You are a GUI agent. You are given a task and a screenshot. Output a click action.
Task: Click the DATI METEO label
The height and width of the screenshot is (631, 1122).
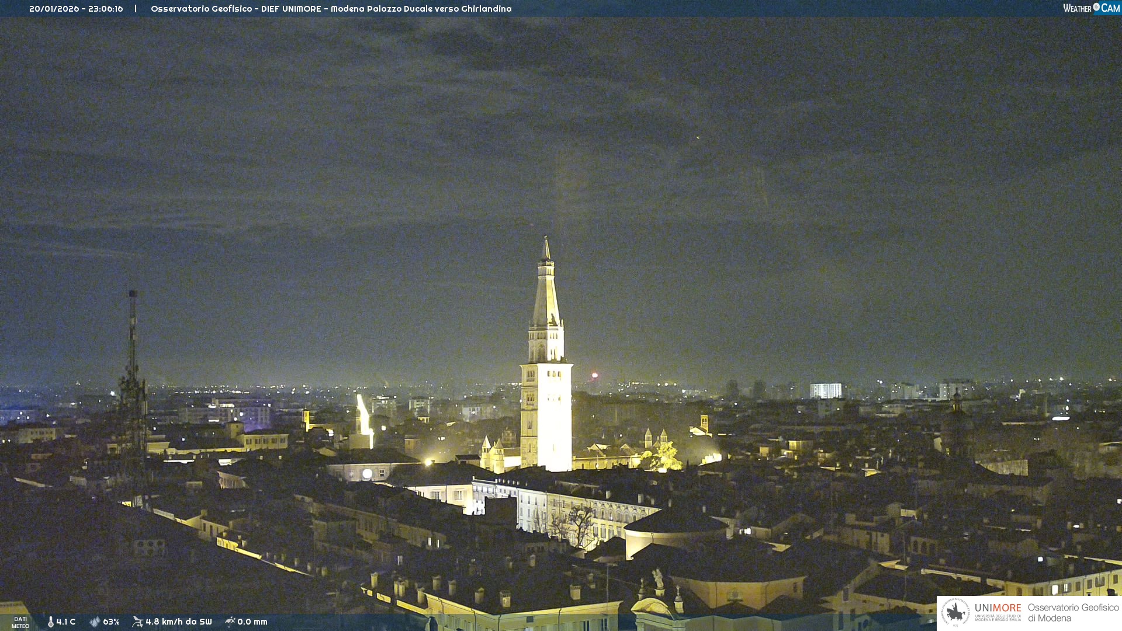[x=20, y=622]
